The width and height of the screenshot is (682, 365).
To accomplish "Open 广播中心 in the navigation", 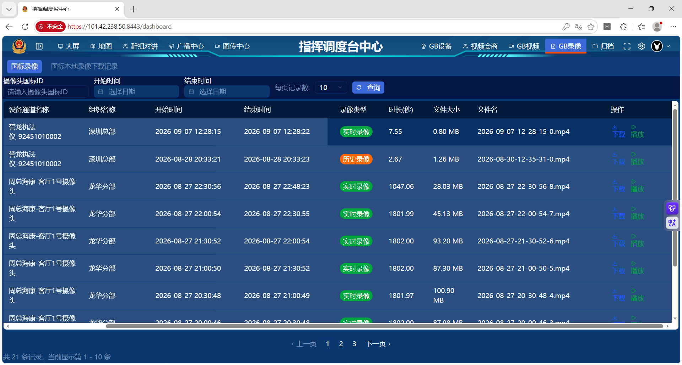I will (186, 46).
